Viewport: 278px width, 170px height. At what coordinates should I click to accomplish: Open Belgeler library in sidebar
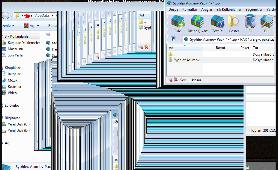pos(14,74)
